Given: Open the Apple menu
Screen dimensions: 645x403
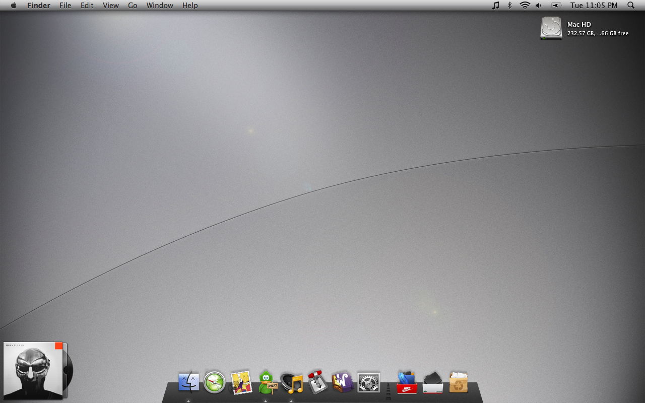Looking at the screenshot, I should [14, 6].
